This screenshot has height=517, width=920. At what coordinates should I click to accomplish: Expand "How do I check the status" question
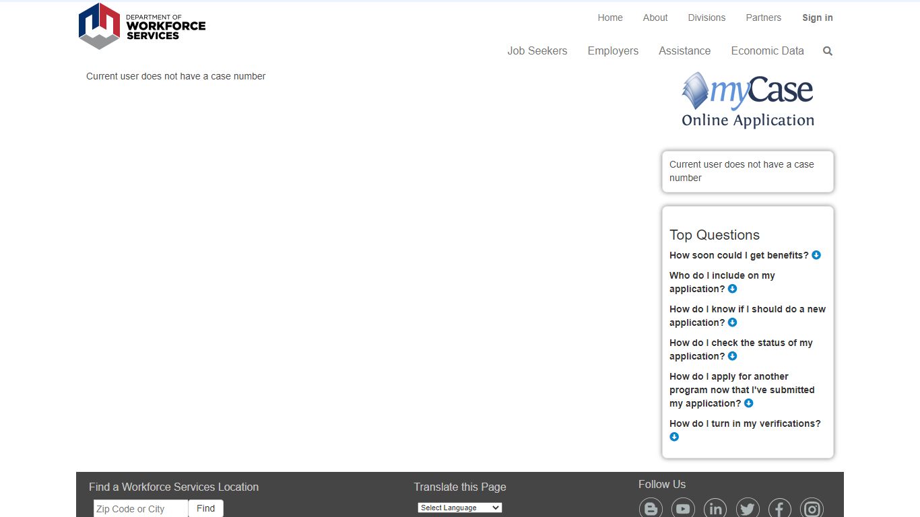[x=733, y=356]
